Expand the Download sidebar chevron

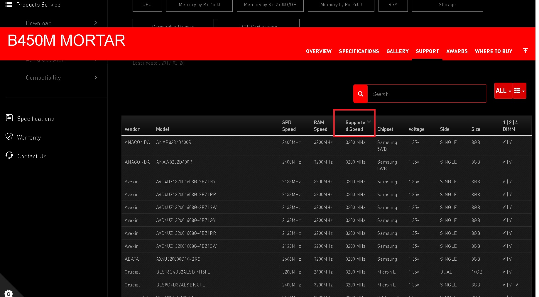click(96, 23)
